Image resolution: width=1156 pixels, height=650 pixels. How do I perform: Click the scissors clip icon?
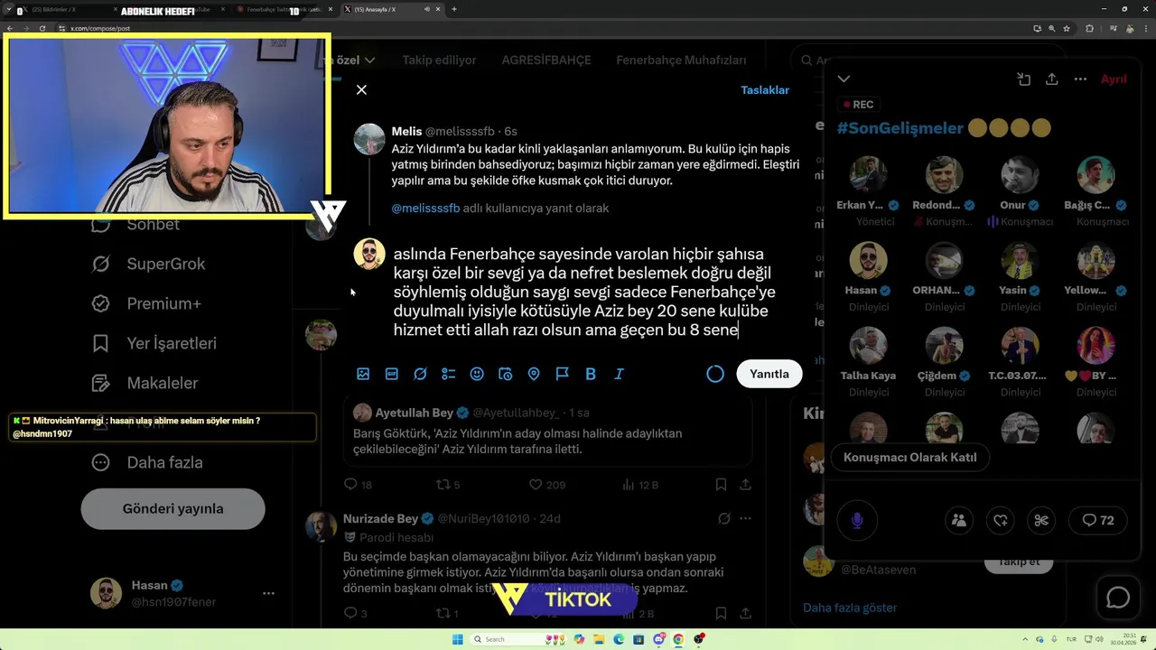pos(1041,520)
